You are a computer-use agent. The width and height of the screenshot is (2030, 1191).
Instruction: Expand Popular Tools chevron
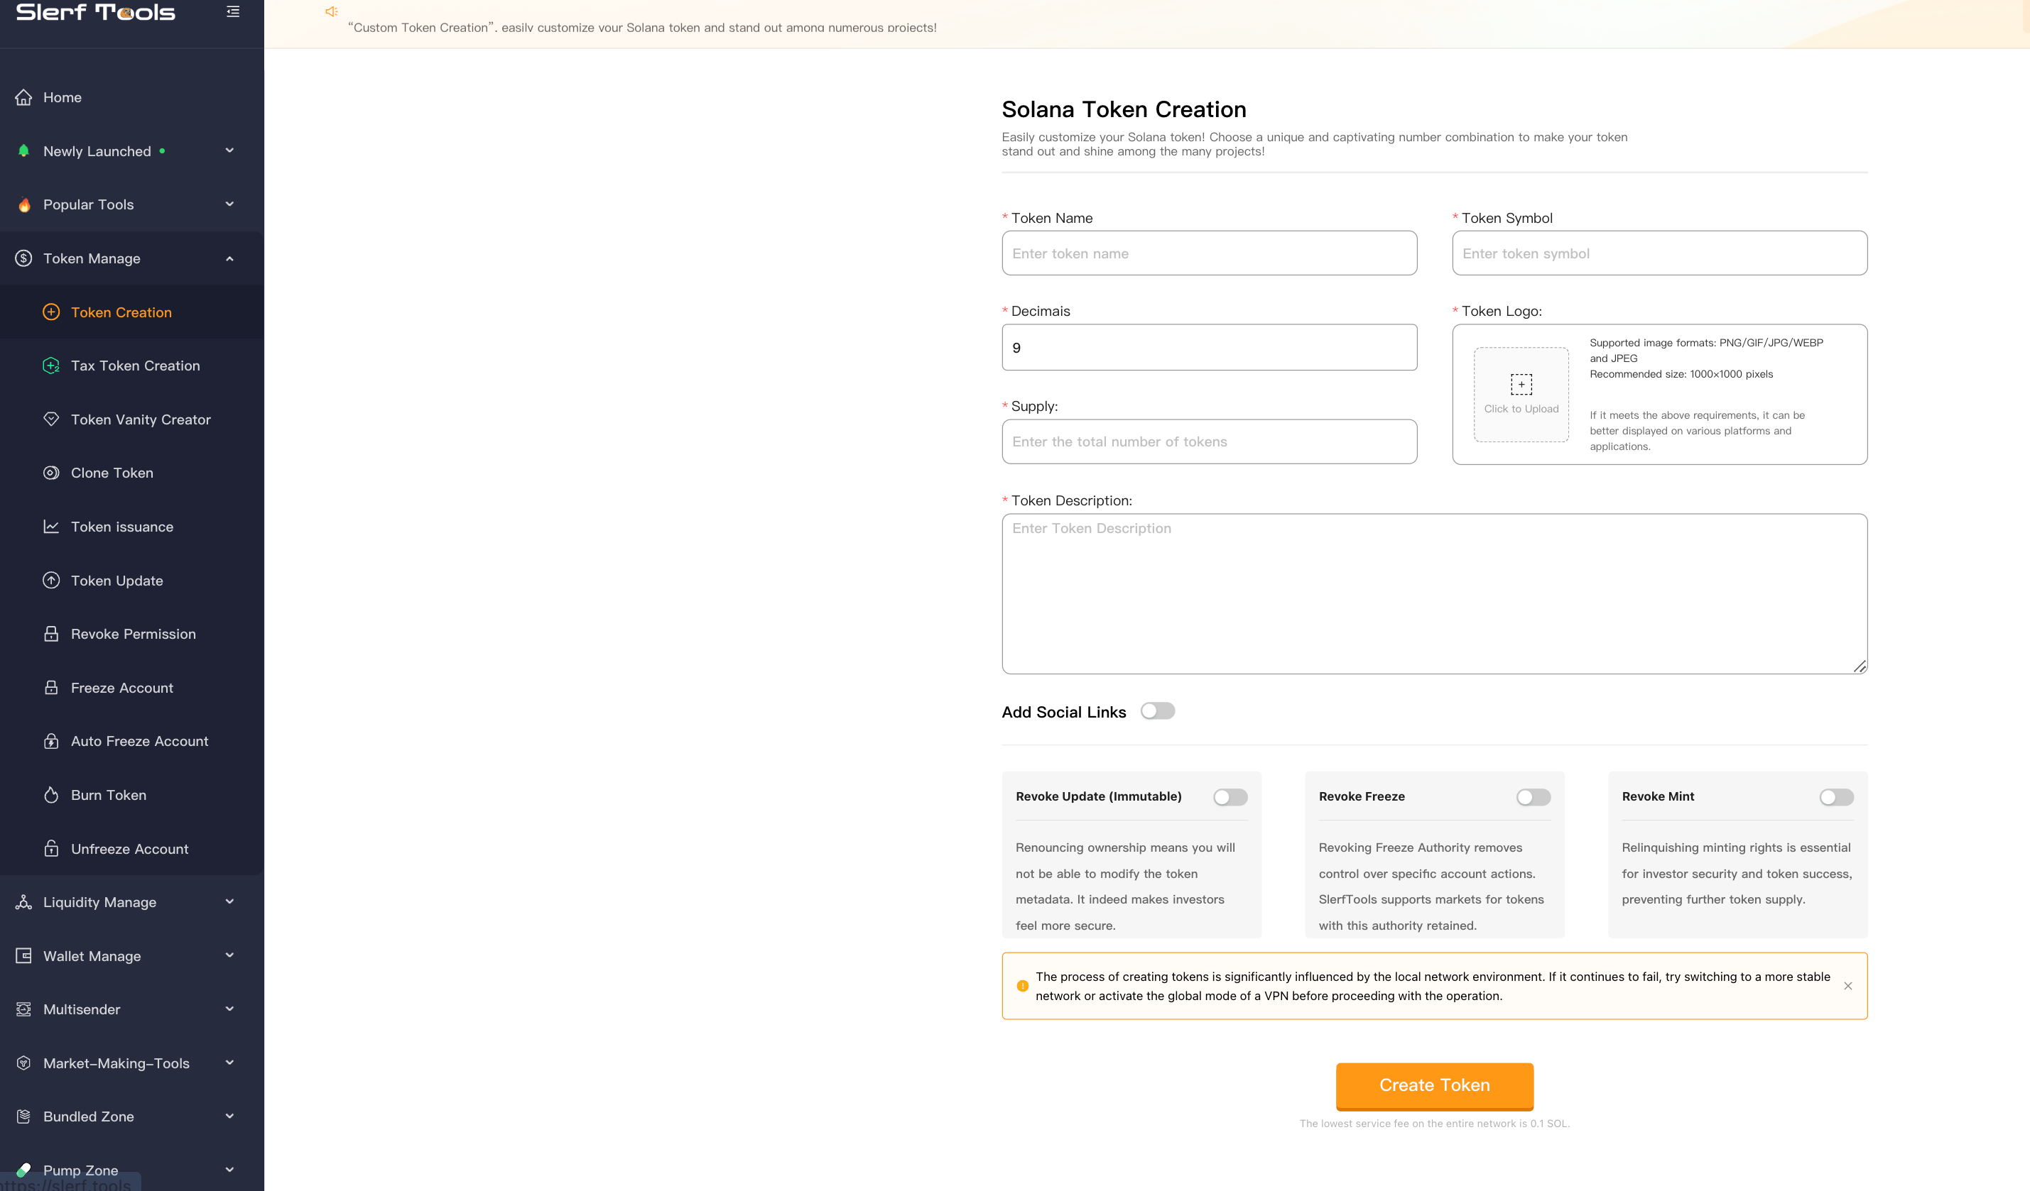click(x=229, y=204)
